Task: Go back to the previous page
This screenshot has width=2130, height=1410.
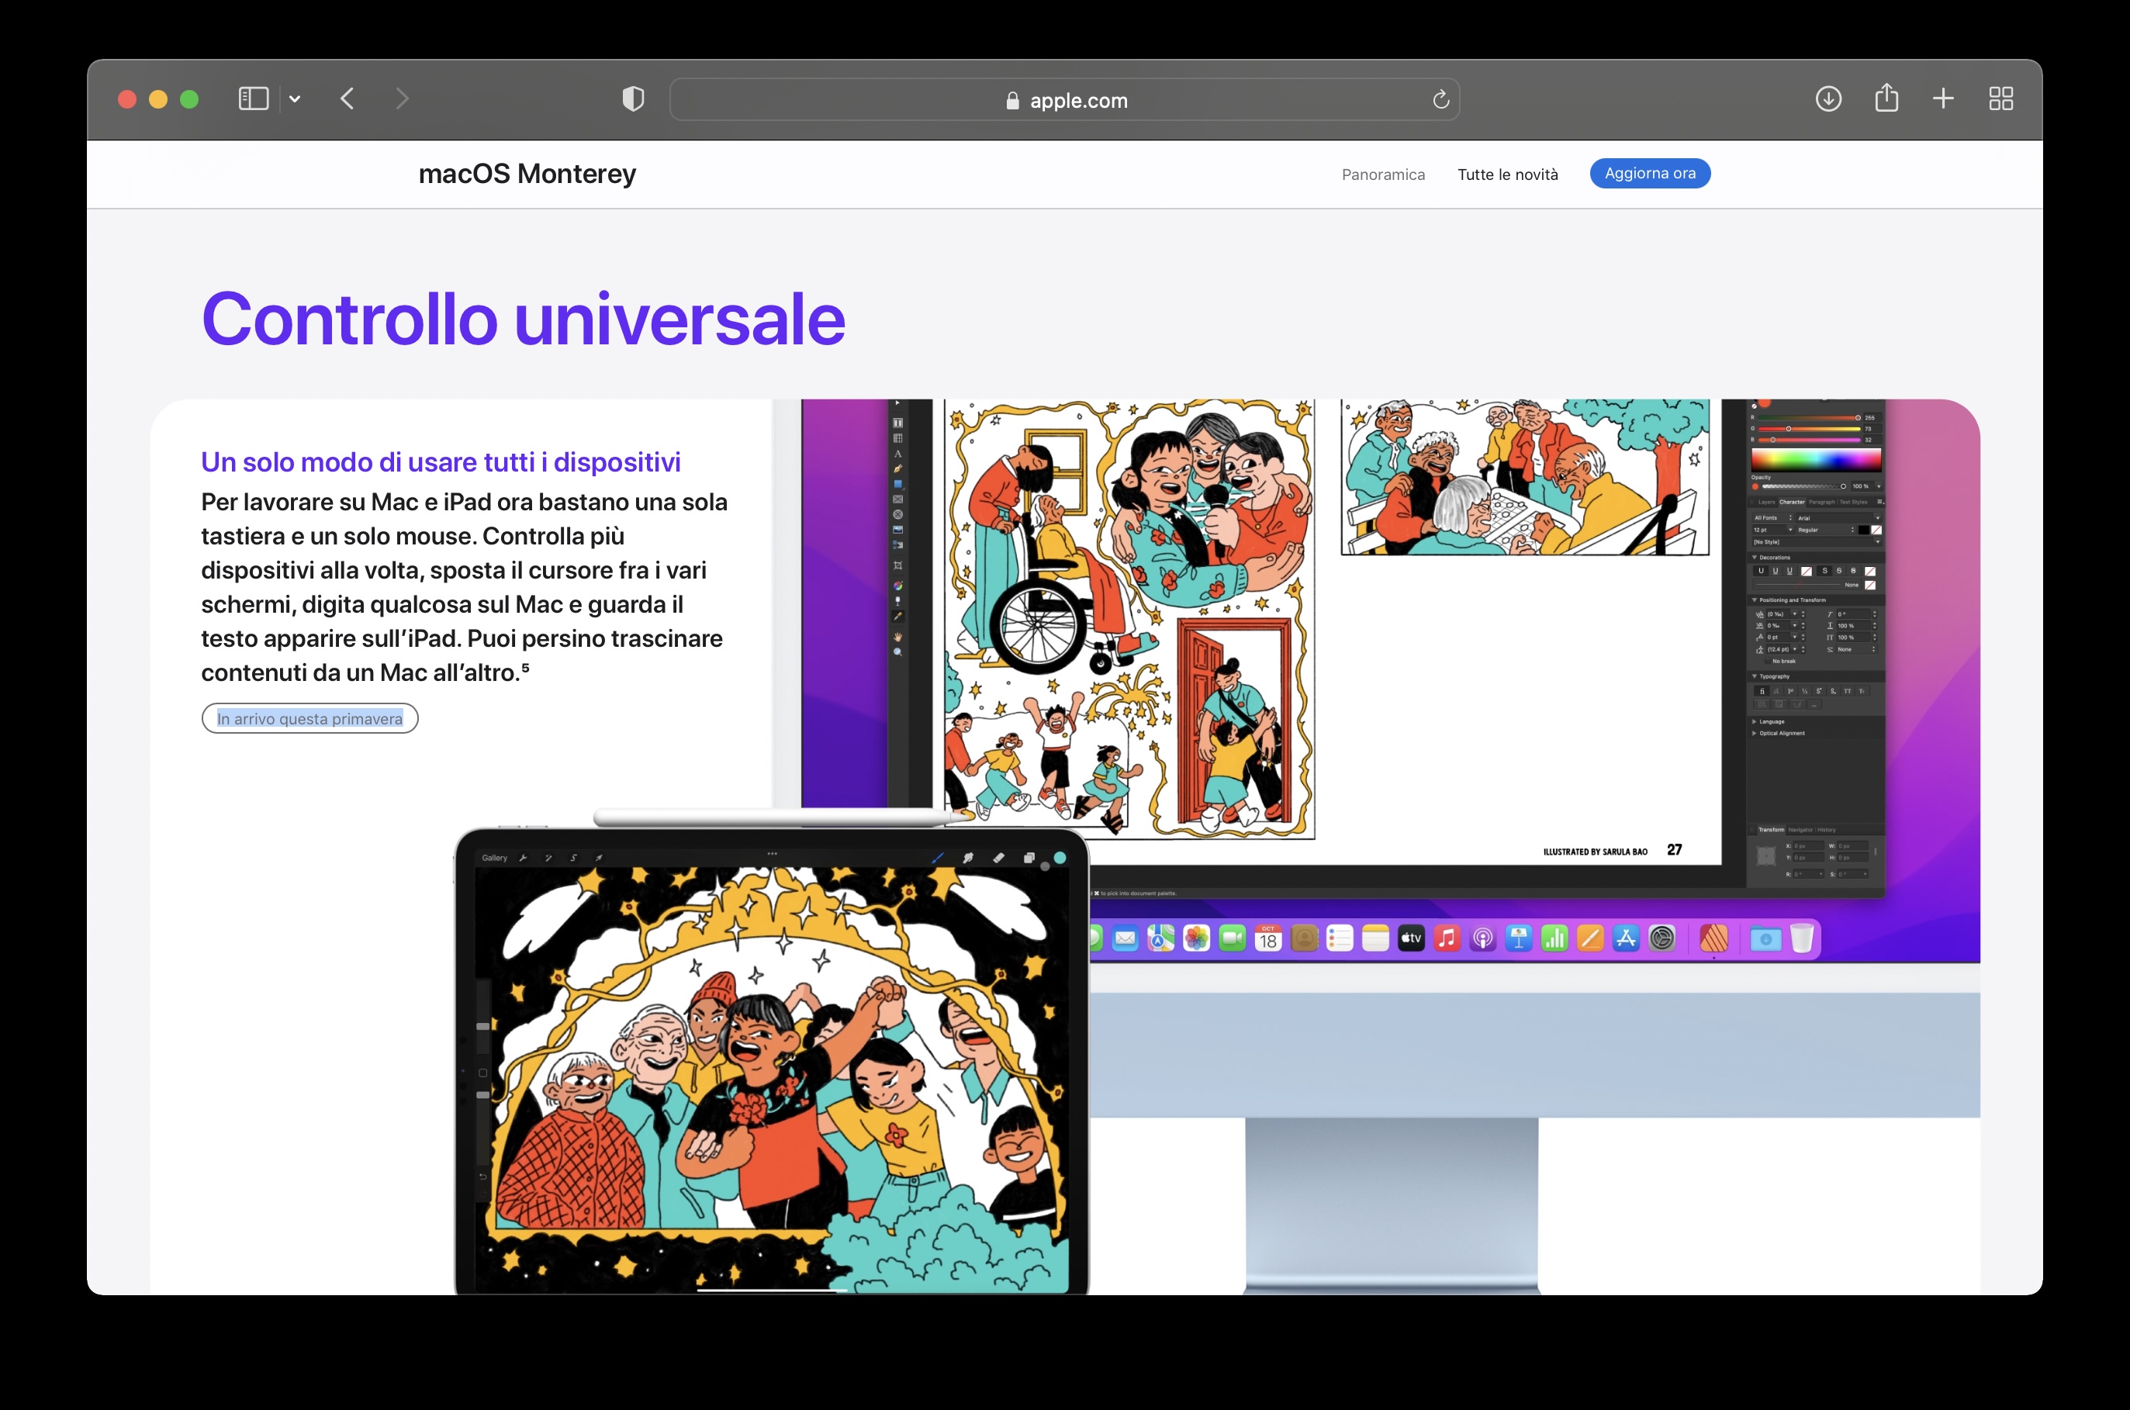Action: click(x=347, y=99)
